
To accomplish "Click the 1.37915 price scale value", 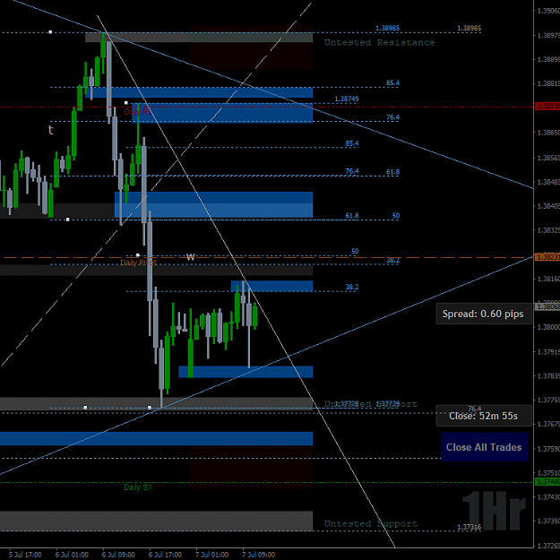I will point(548,352).
